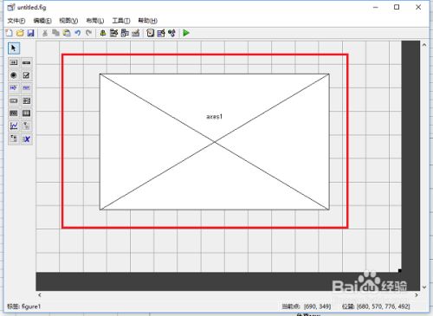Pick the Button Group component
The height and width of the screenshot is (316, 433).
[14, 139]
